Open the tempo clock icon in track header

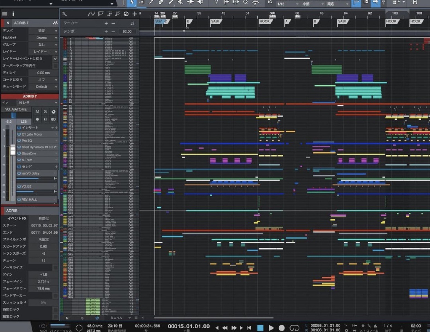[126, 14]
